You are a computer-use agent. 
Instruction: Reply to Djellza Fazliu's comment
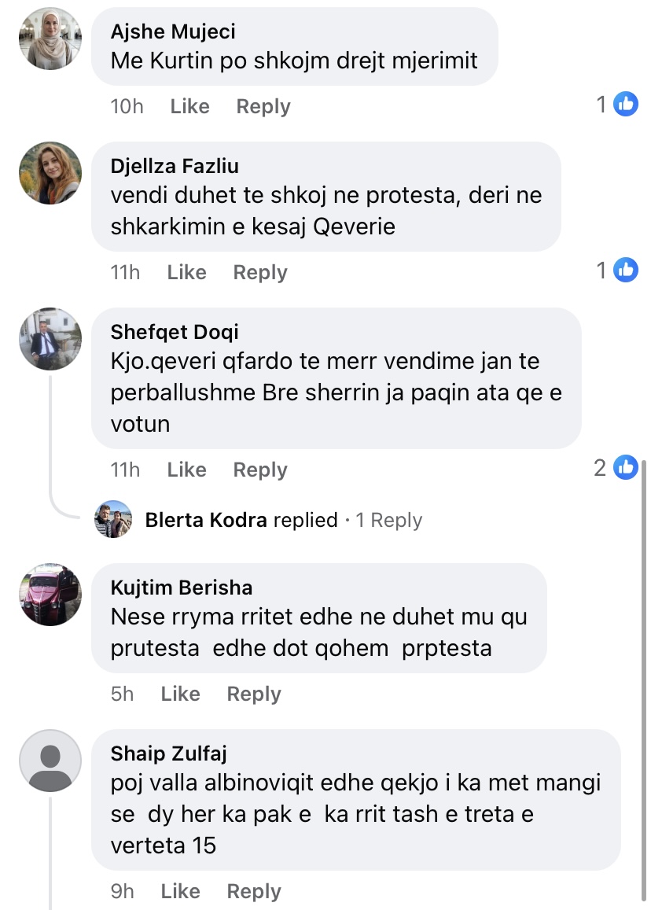coord(260,272)
